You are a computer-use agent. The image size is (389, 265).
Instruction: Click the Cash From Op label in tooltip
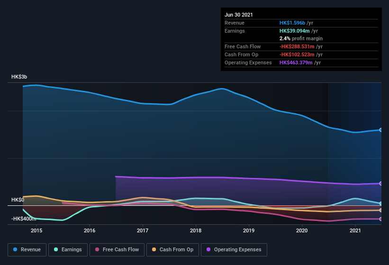click(x=241, y=54)
